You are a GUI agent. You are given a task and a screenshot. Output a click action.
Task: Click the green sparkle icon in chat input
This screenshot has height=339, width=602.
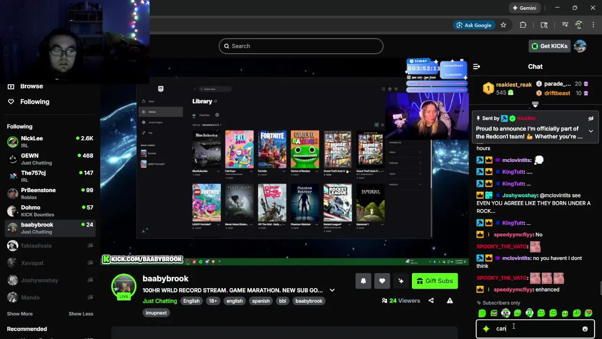[486, 329]
